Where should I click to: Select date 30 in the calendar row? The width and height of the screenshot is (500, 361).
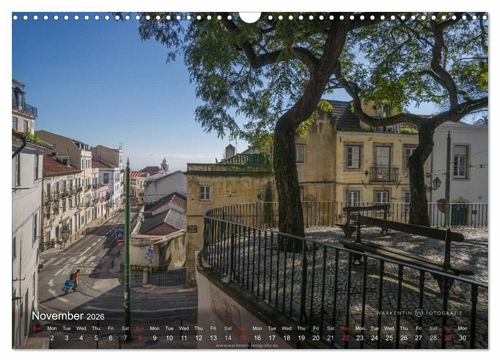[462, 338]
